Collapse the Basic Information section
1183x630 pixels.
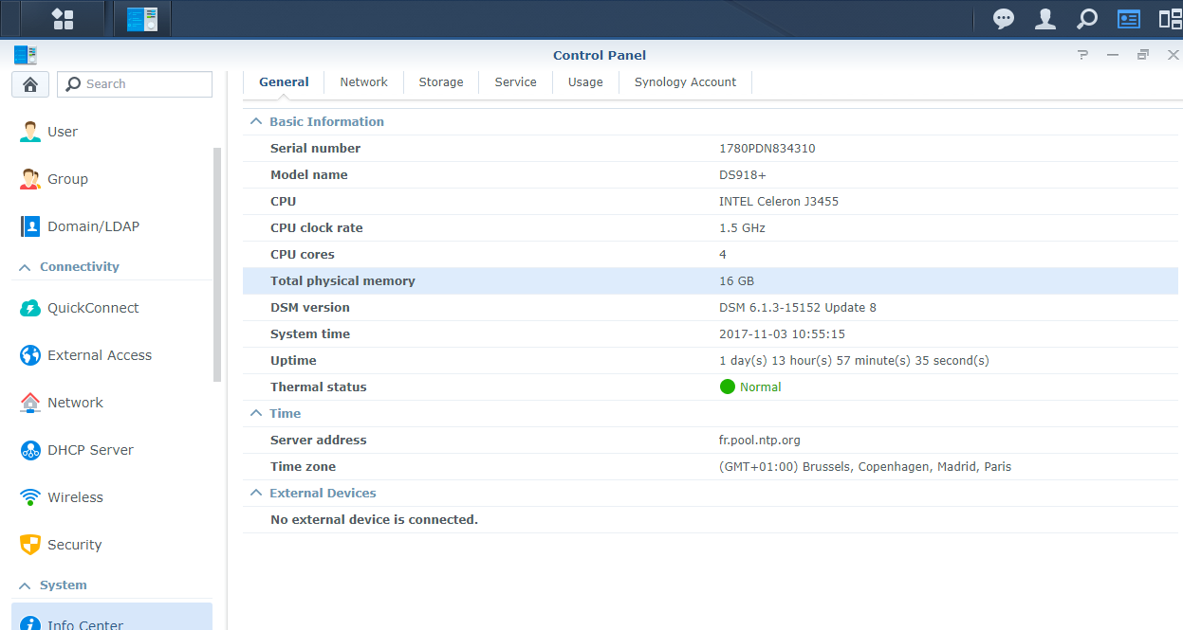[x=255, y=121]
